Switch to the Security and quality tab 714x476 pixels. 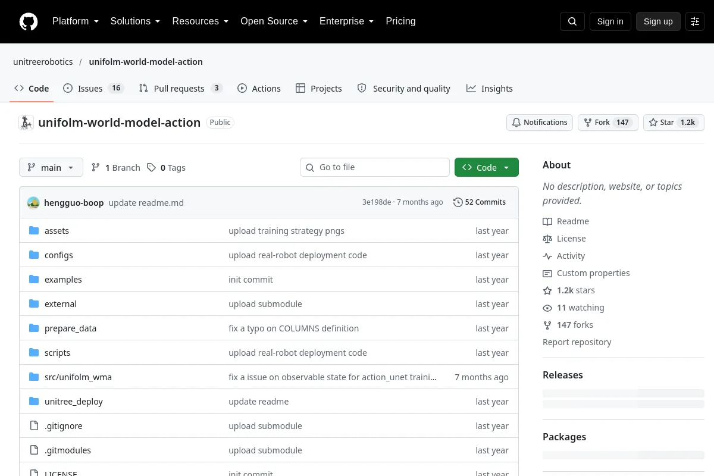tap(403, 89)
